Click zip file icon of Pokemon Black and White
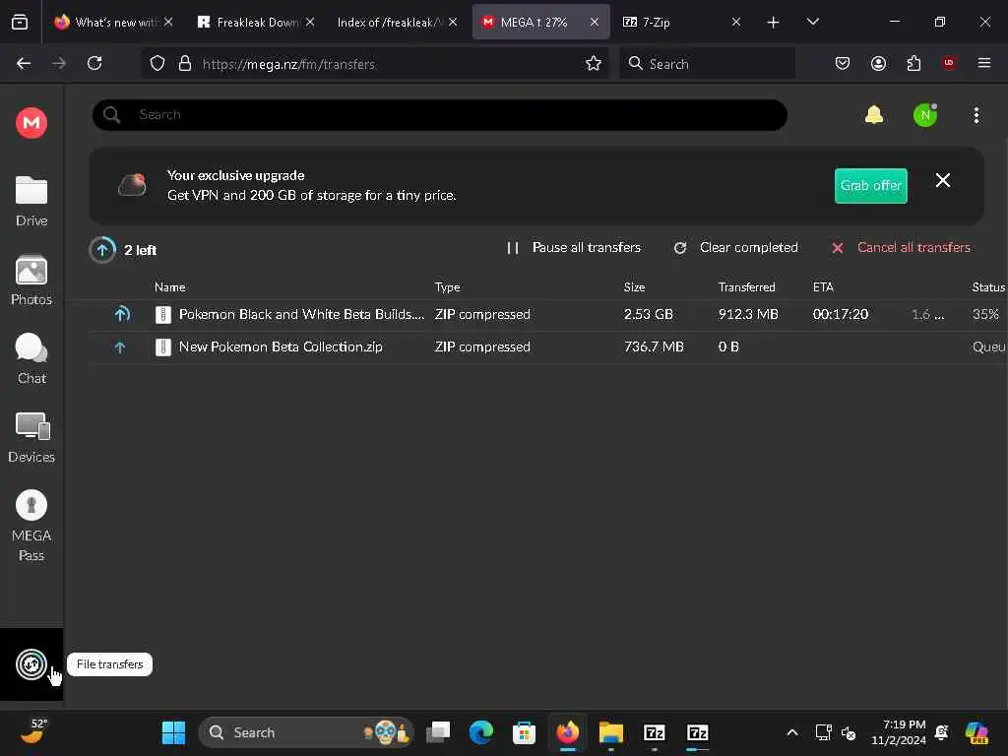Screen dimensions: 1008x756 [x=163, y=314]
